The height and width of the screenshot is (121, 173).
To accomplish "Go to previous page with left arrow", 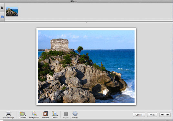I will (162, 115).
